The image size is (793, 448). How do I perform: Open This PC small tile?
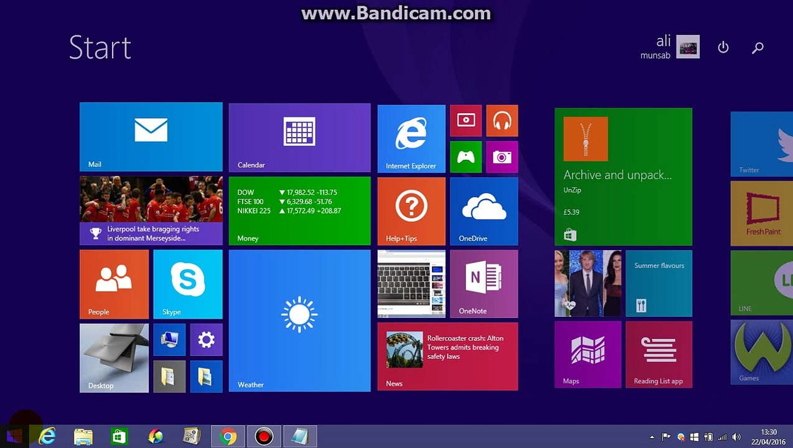point(169,339)
